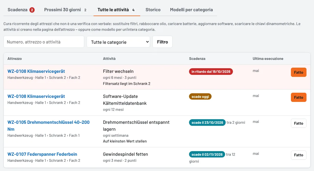Click the Filtro button
This screenshot has width=314, height=171.
162,42
